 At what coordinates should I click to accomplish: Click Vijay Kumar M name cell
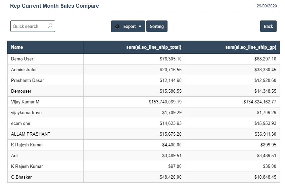tap(25, 102)
